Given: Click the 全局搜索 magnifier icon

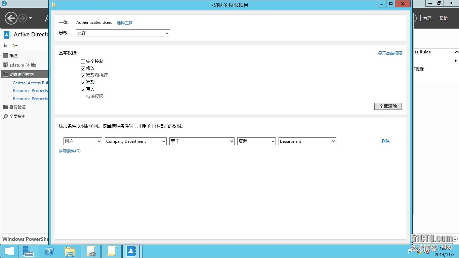Looking at the screenshot, I should pos(5,116).
